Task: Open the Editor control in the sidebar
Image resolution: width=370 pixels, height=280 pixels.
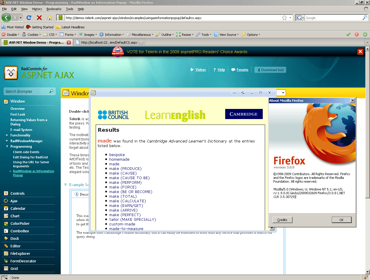Action: 16,246
